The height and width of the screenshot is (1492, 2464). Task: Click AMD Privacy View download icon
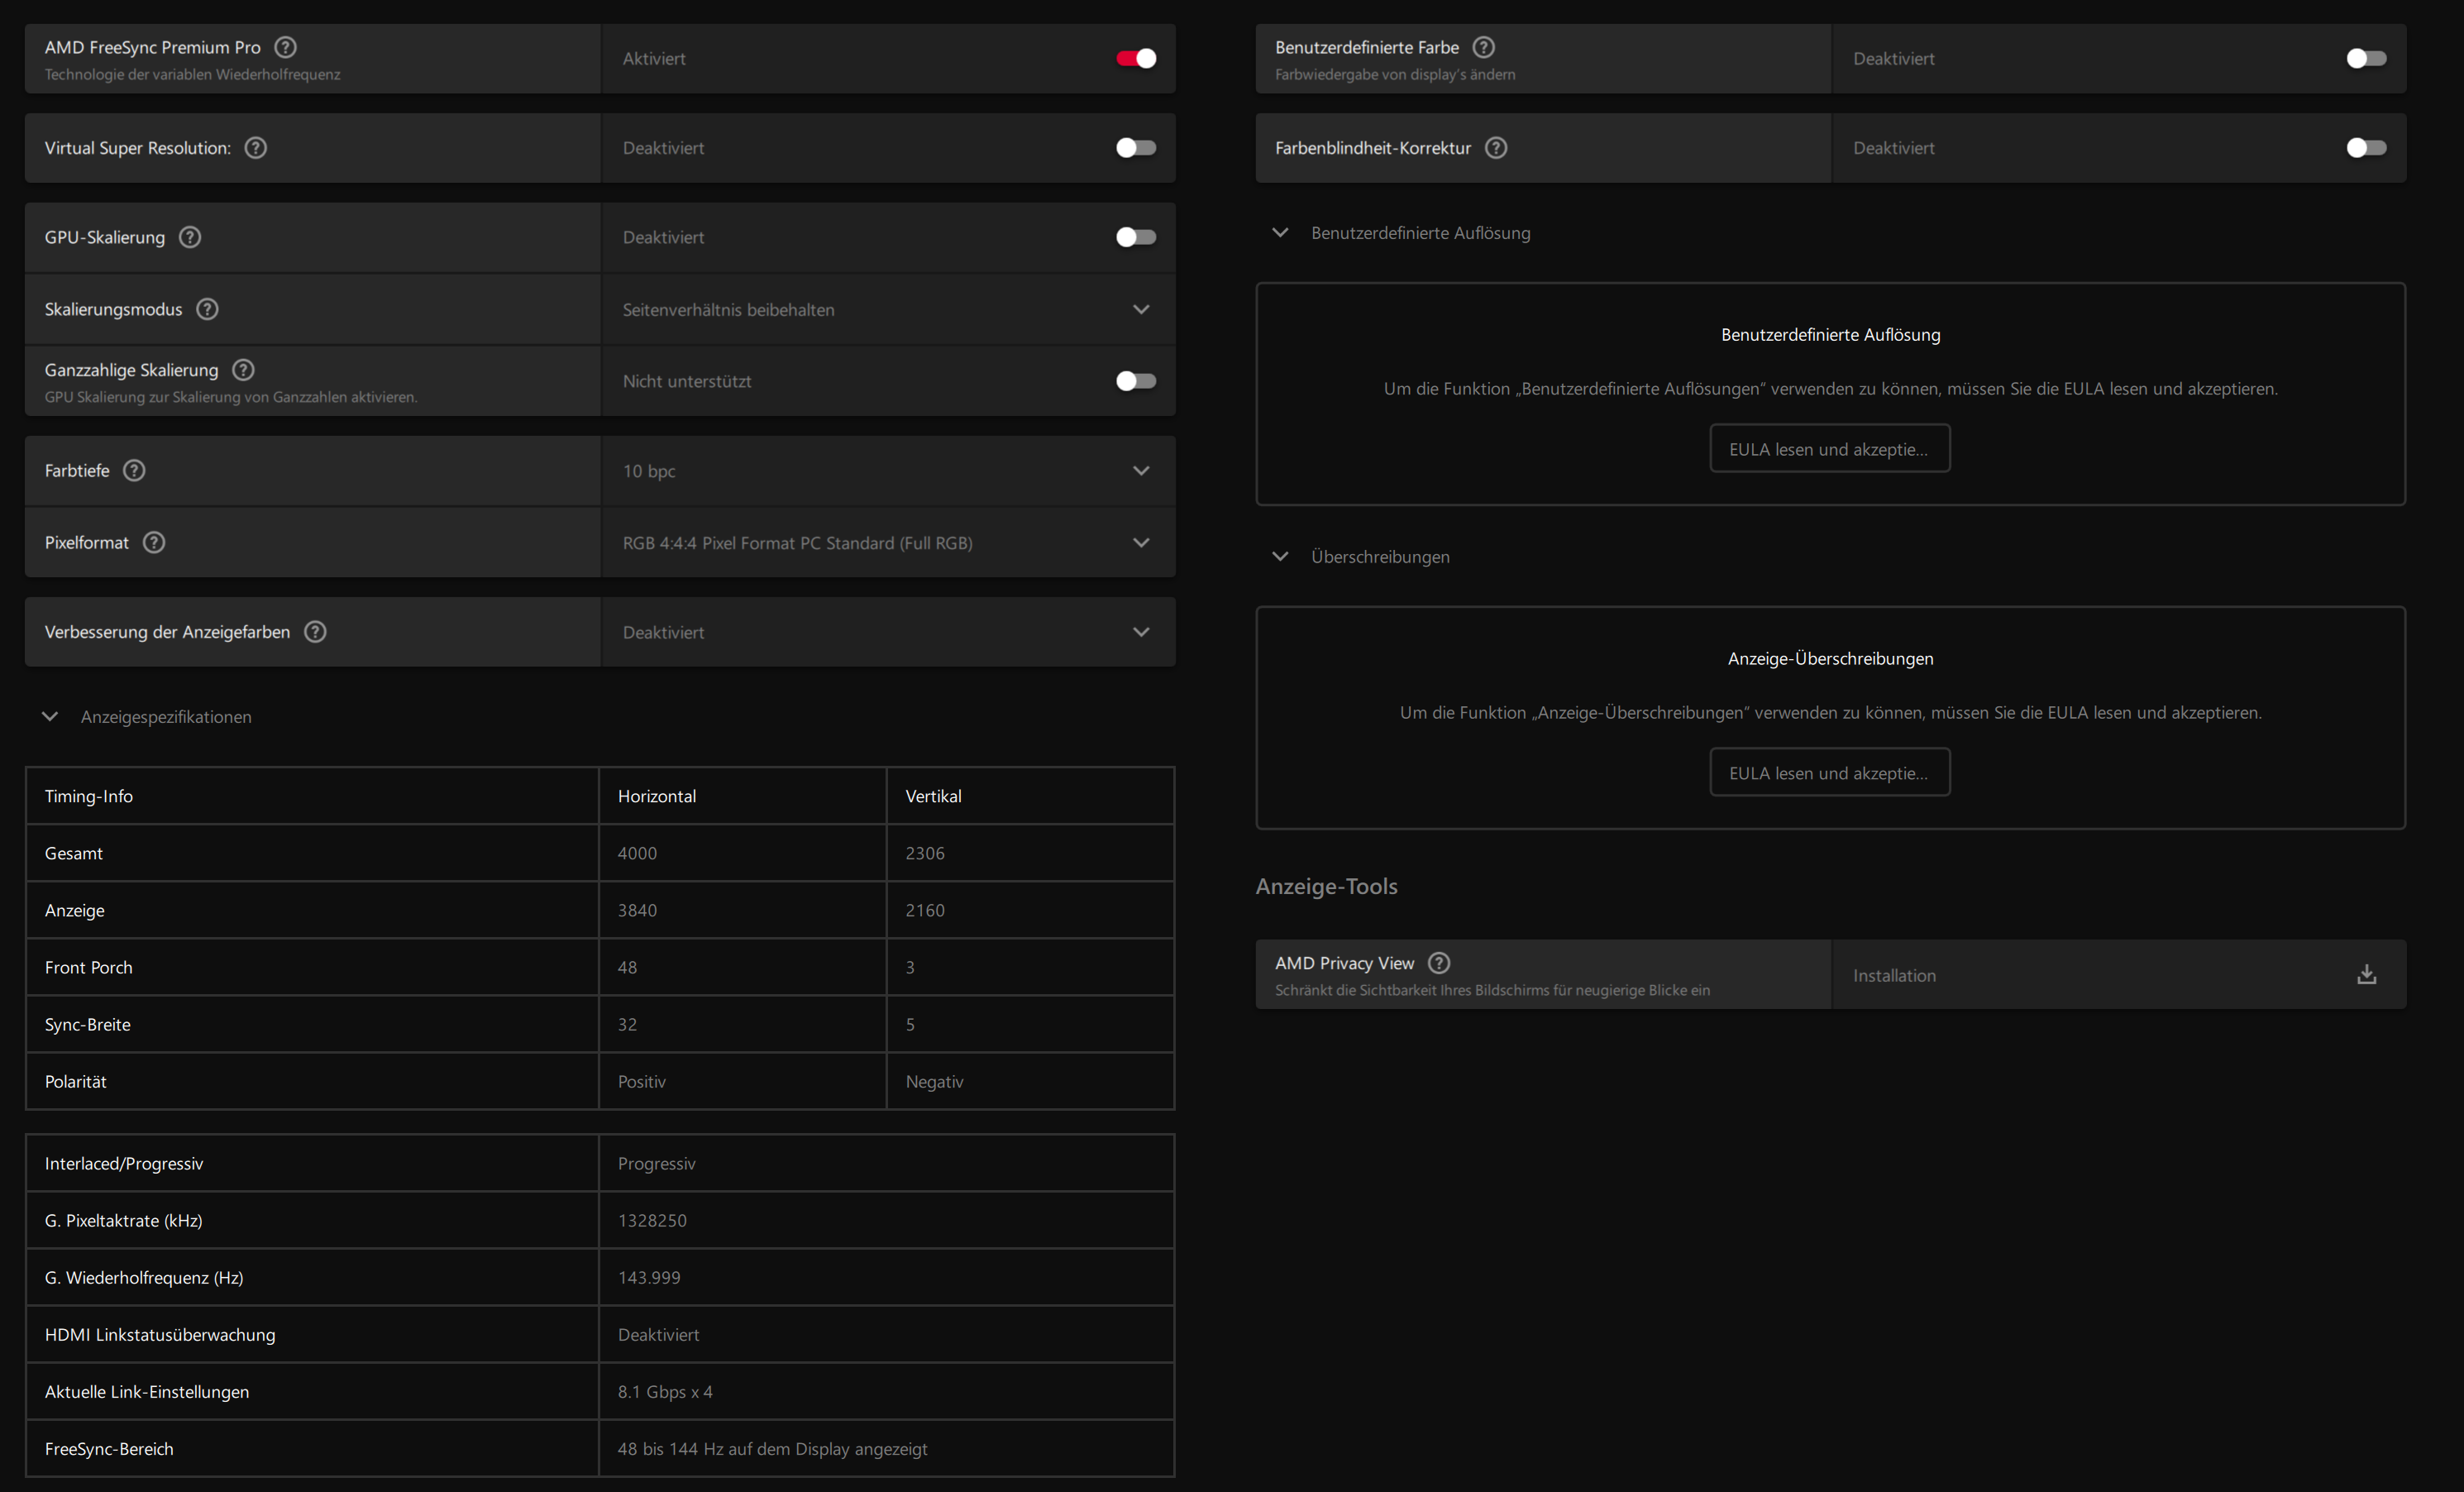2366,975
